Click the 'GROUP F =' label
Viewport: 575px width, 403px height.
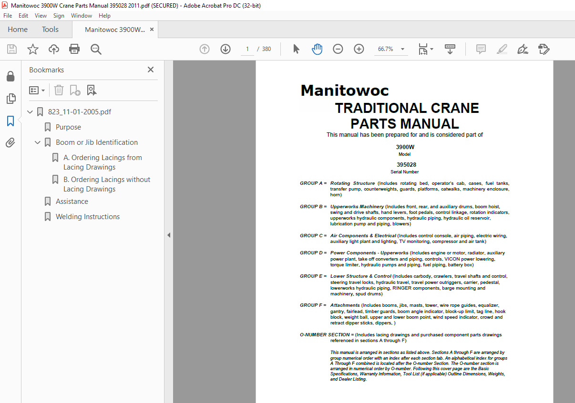(x=313, y=305)
